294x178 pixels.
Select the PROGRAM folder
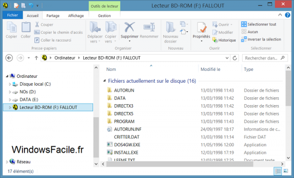pos(124,121)
